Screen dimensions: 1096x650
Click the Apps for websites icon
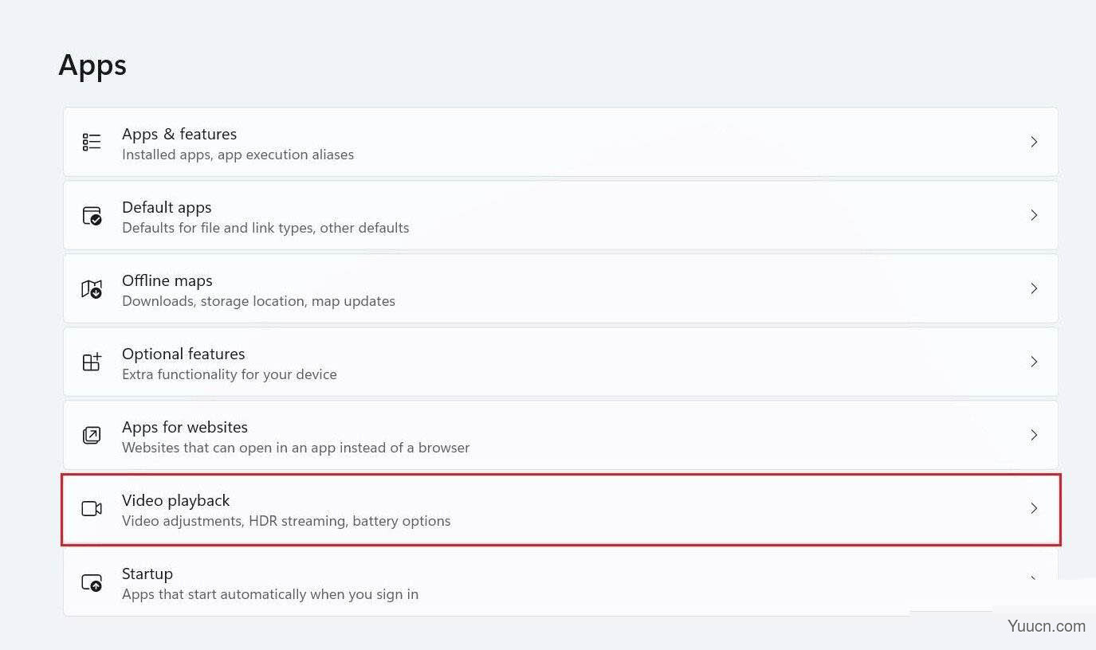(x=92, y=435)
